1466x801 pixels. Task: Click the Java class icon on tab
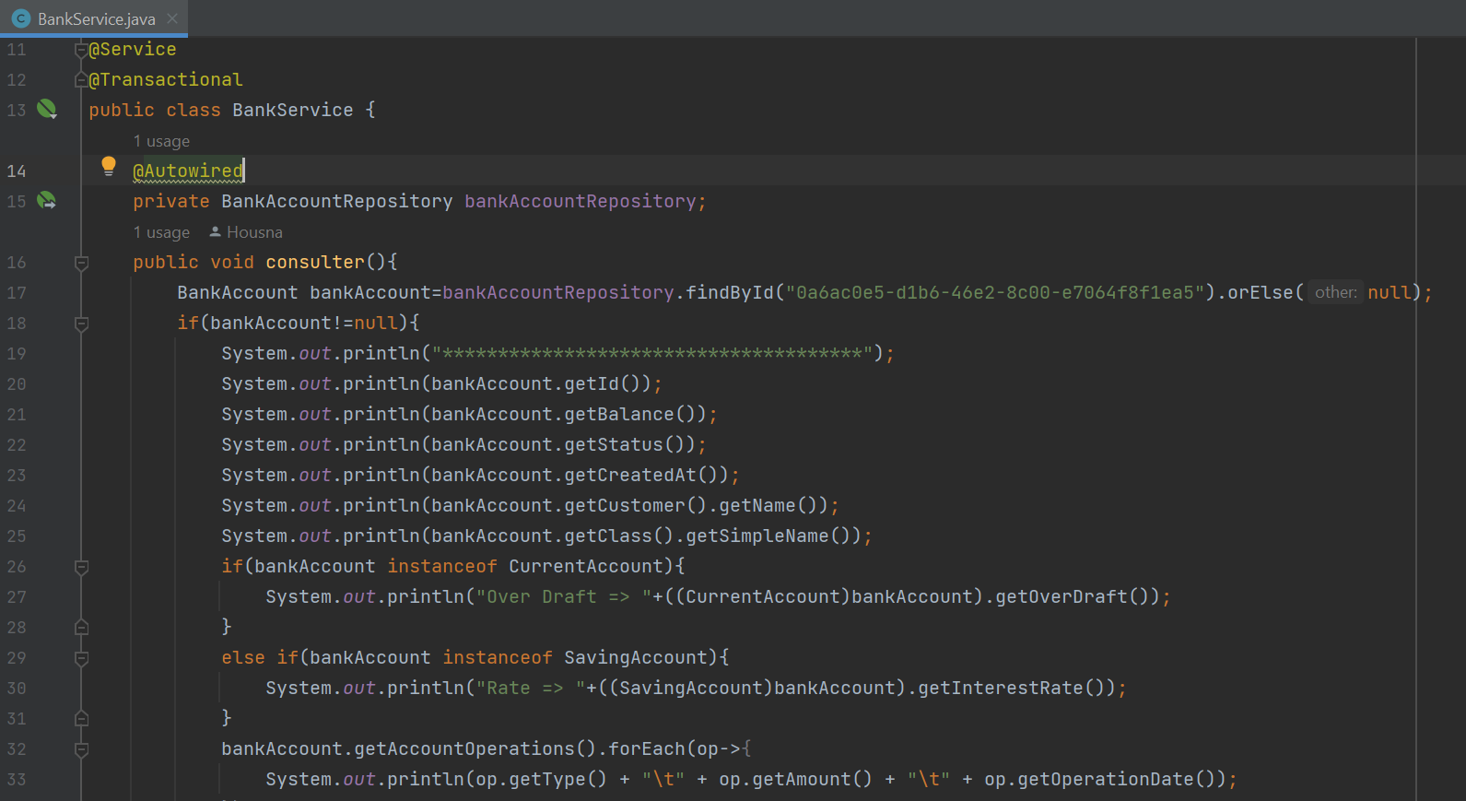pos(20,18)
